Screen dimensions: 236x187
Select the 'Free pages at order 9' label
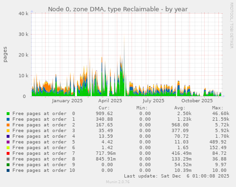coord(44,165)
